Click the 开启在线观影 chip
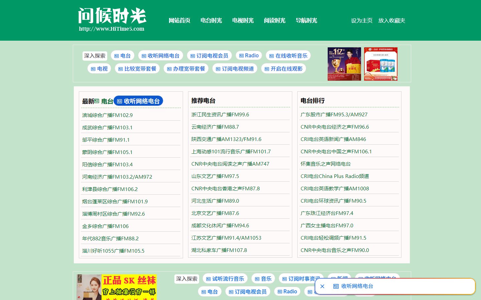 click(284, 69)
